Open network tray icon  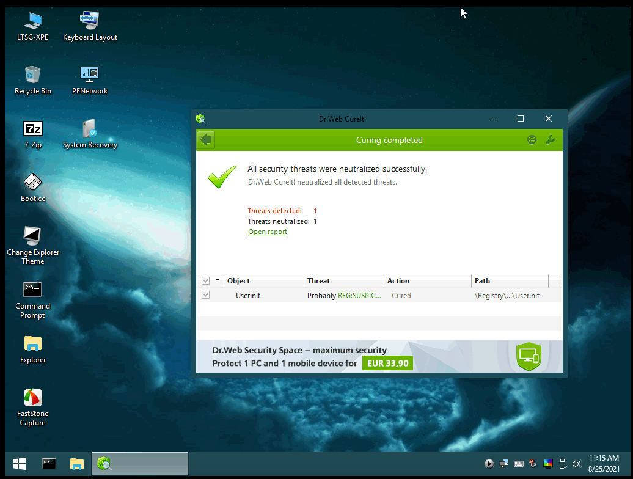pyautogui.click(x=504, y=464)
